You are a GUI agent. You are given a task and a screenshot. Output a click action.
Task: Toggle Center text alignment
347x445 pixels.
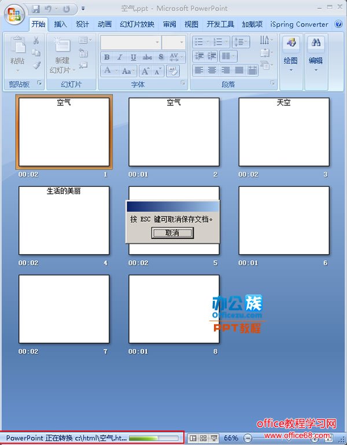[x=212, y=70]
